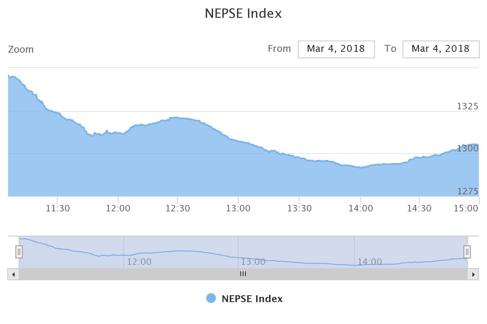Toggle the NEPSE Index legend label
The image size is (487, 324).
click(252, 299)
